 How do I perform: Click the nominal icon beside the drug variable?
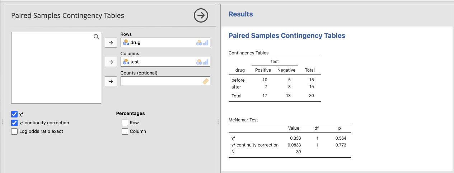pos(126,43)
